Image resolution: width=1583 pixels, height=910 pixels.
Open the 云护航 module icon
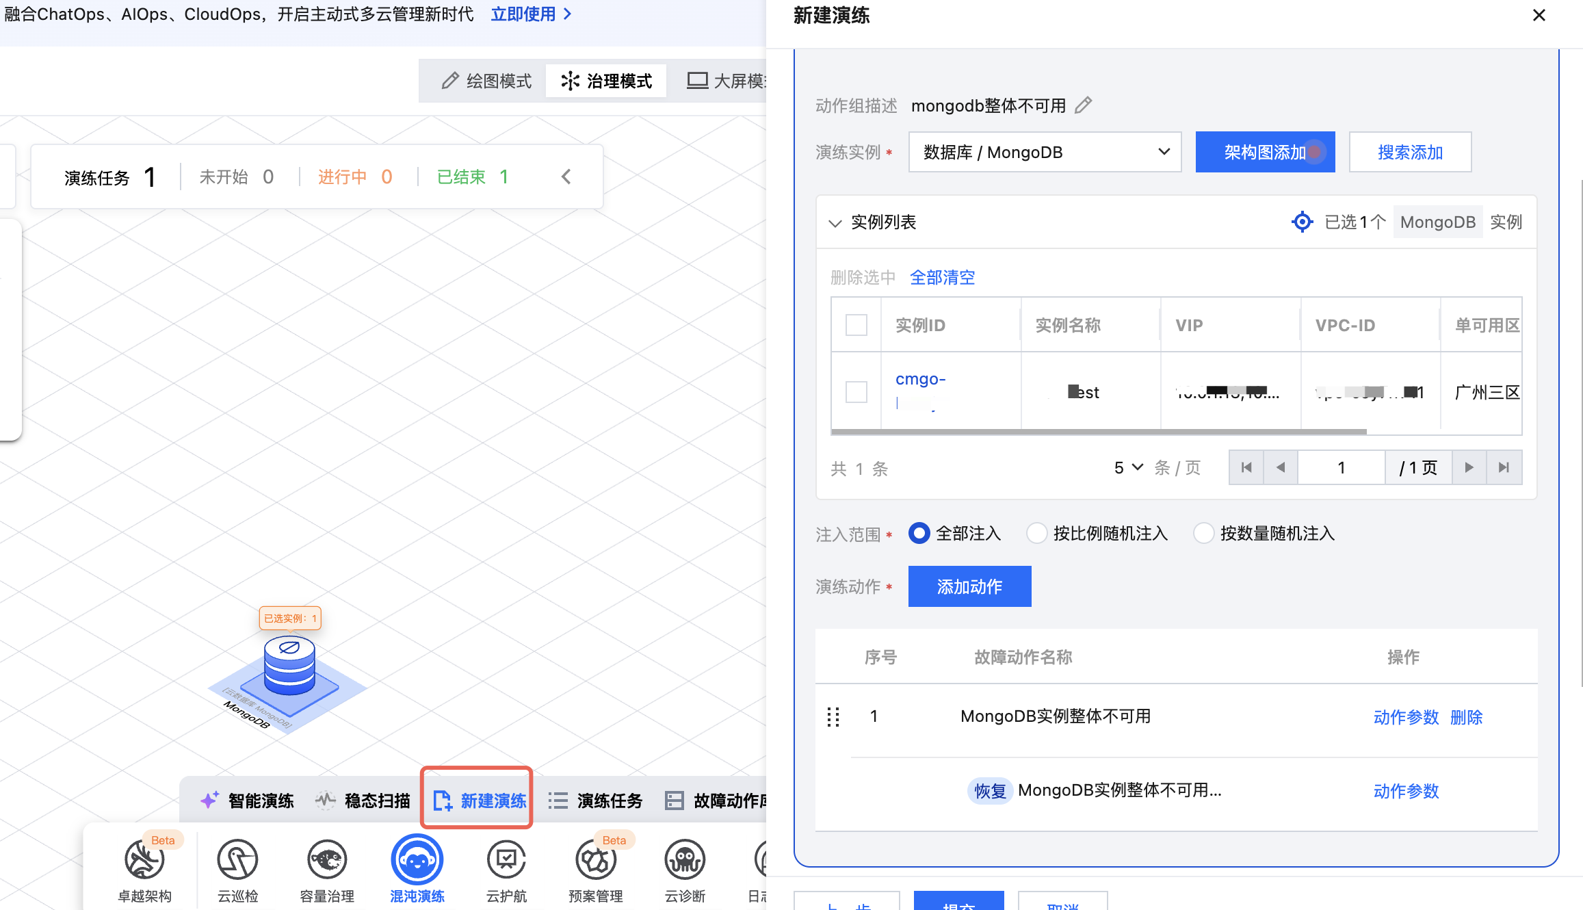coord(506,861)
